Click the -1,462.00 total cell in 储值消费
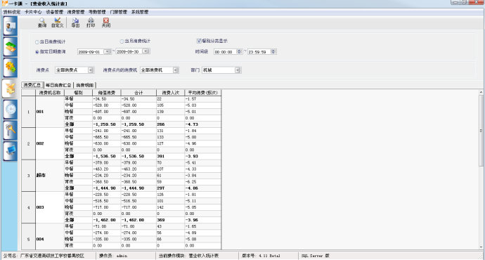Viewport: 485px width, 260px height. point(107,220)
